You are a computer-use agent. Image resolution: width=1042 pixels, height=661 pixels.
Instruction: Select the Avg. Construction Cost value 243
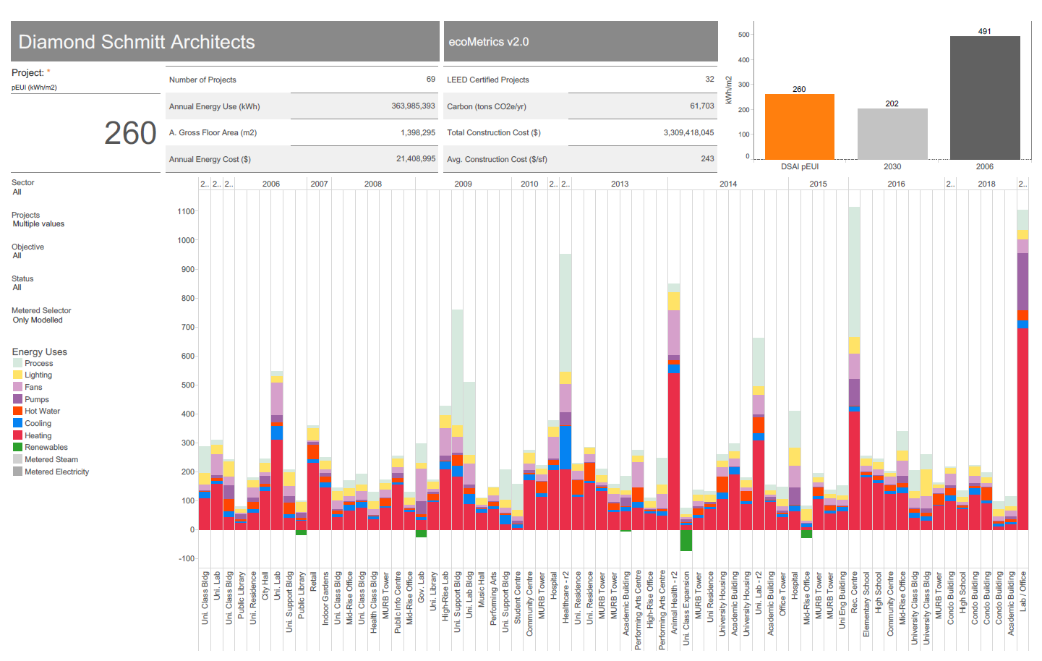(x=707, y=159)
